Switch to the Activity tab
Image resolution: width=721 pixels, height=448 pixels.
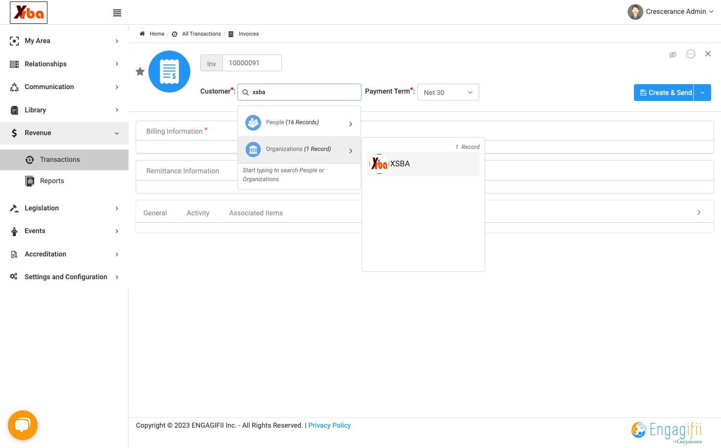(x=198, y=213)
